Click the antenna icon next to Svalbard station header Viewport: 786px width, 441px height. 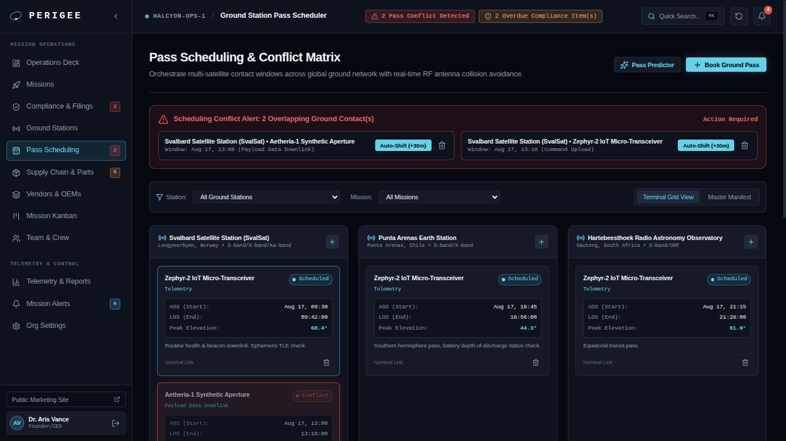pyautogui.click(x=162, y=238)
